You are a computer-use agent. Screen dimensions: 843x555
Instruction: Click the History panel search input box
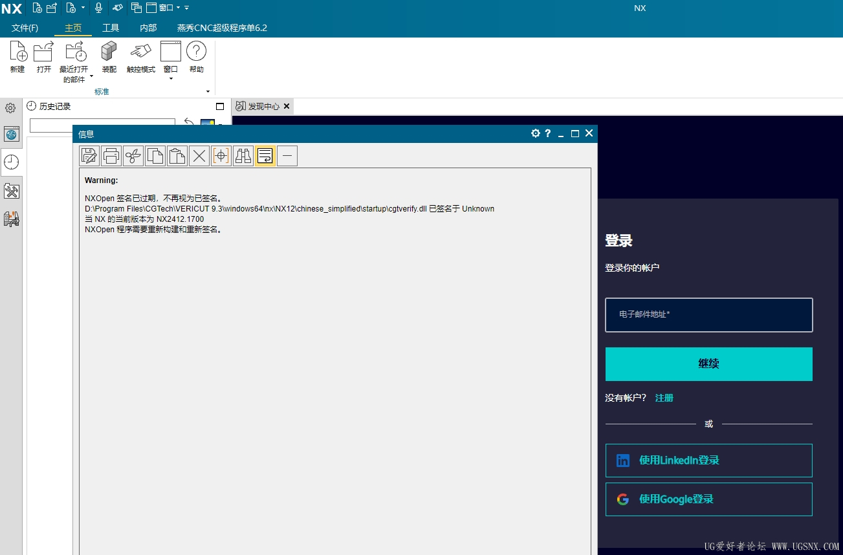tap(102, 125)
